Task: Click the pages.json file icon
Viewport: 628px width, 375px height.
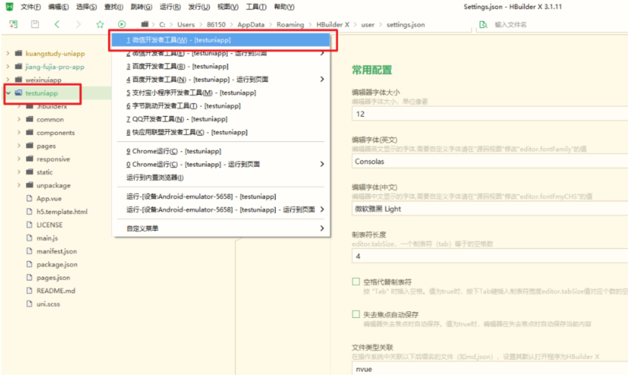Action: [x=29, y=277]
